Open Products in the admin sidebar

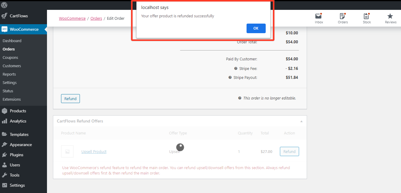coord(18,111)
